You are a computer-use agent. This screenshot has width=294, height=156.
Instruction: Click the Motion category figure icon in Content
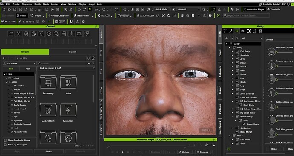(x=72, y=33)
